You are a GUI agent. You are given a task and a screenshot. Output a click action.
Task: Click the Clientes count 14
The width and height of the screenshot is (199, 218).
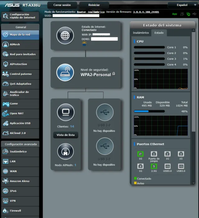click(x=72, y=127)
